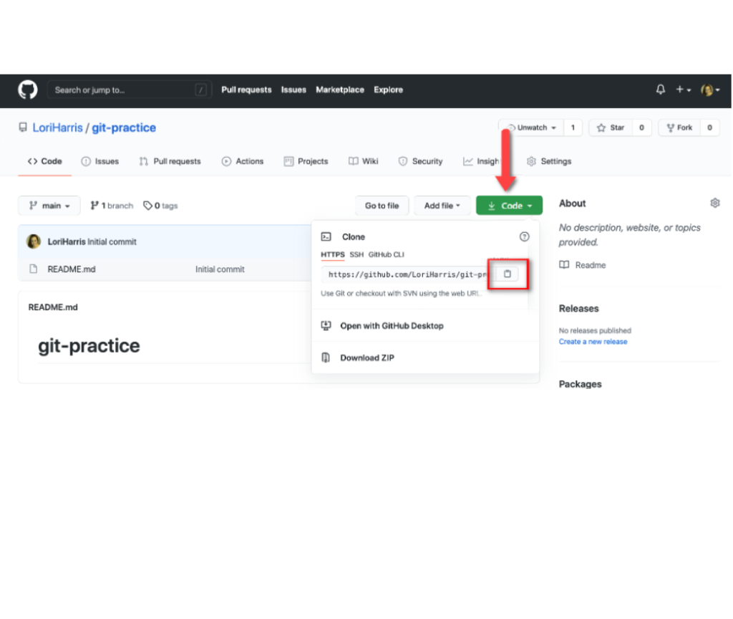Open the Add file dropdown
Image resolution: width=733 pixels, height=619 pixels.
point(442,206)
